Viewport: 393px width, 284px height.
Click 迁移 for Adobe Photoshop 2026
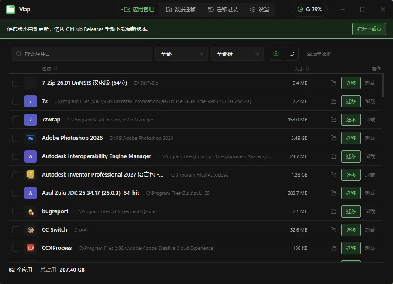click(351, 138)
